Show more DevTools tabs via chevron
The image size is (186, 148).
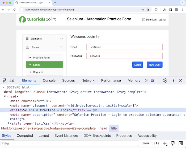(x=146, y=80)
